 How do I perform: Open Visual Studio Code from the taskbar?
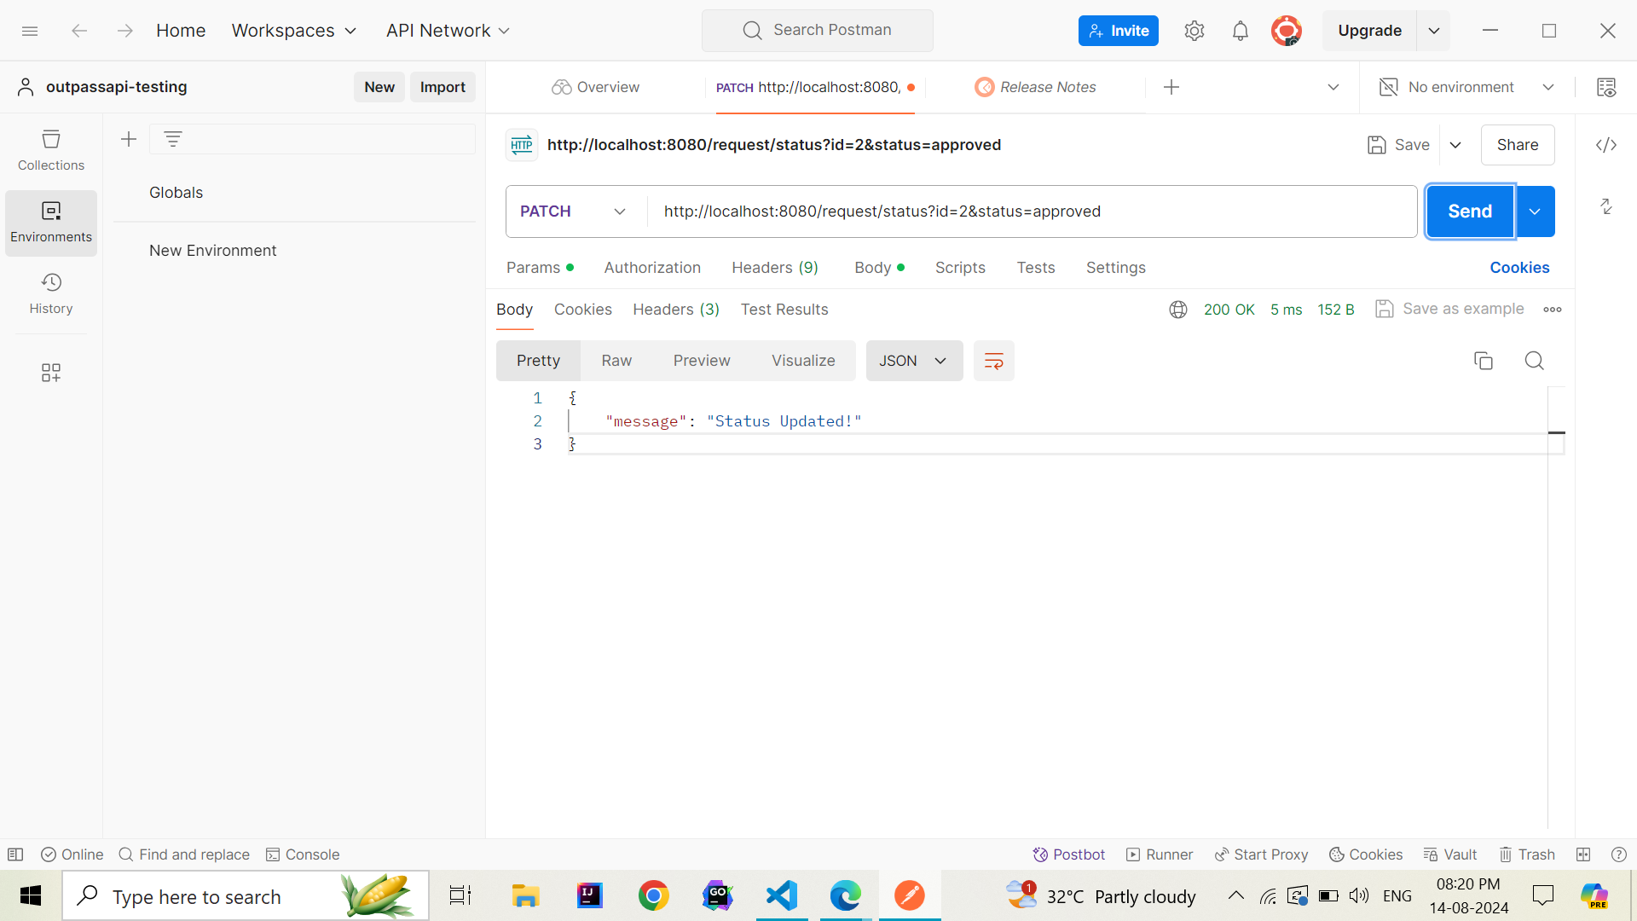click(x=782, y=895)
